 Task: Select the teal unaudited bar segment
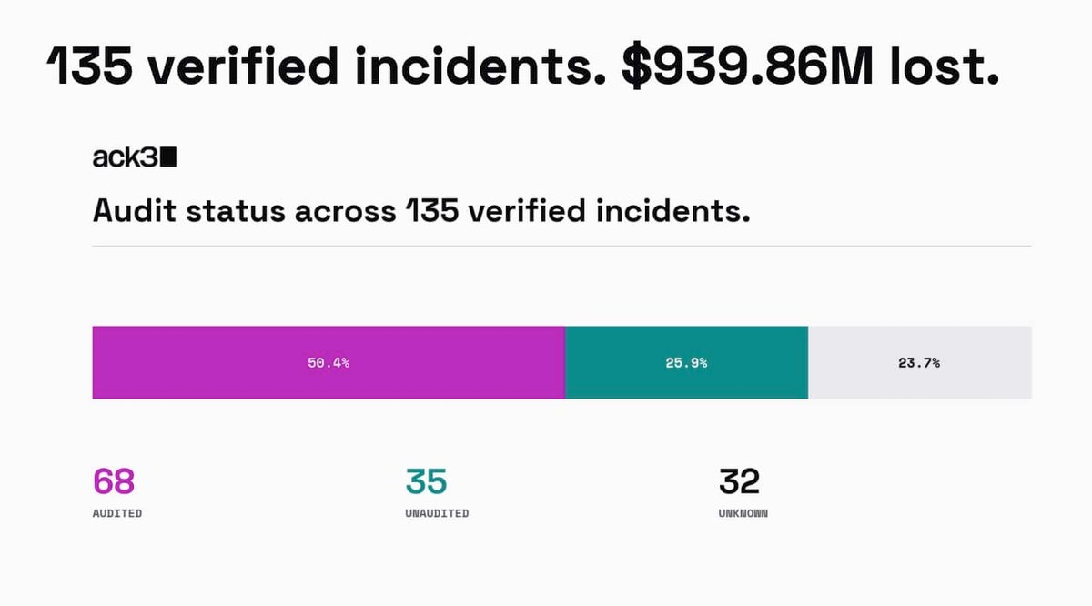[686, 362]
